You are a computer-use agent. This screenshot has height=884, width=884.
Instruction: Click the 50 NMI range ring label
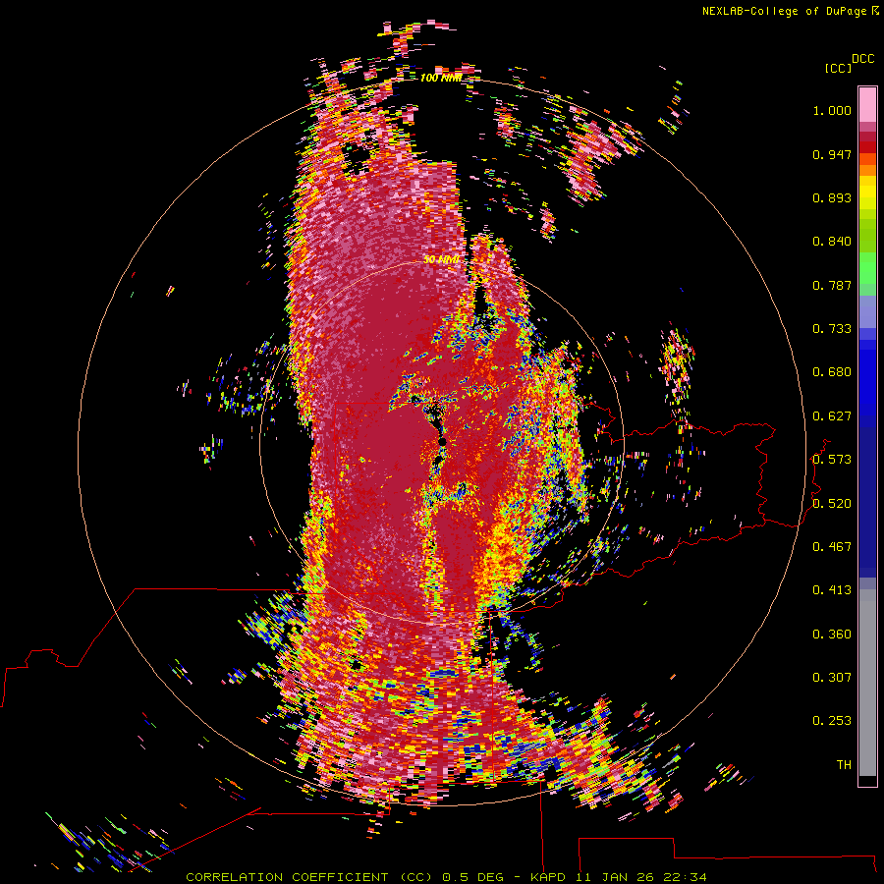[x=441, y=260]
